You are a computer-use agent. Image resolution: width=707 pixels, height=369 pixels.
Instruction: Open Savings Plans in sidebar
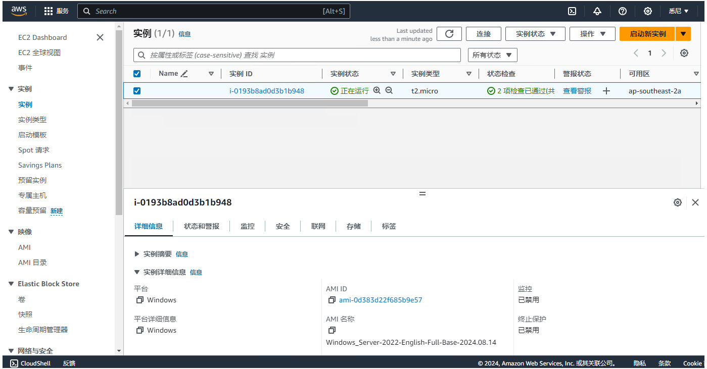[40, 165]
